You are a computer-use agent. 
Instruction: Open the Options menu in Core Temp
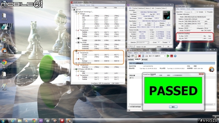[x=182, y=9]
